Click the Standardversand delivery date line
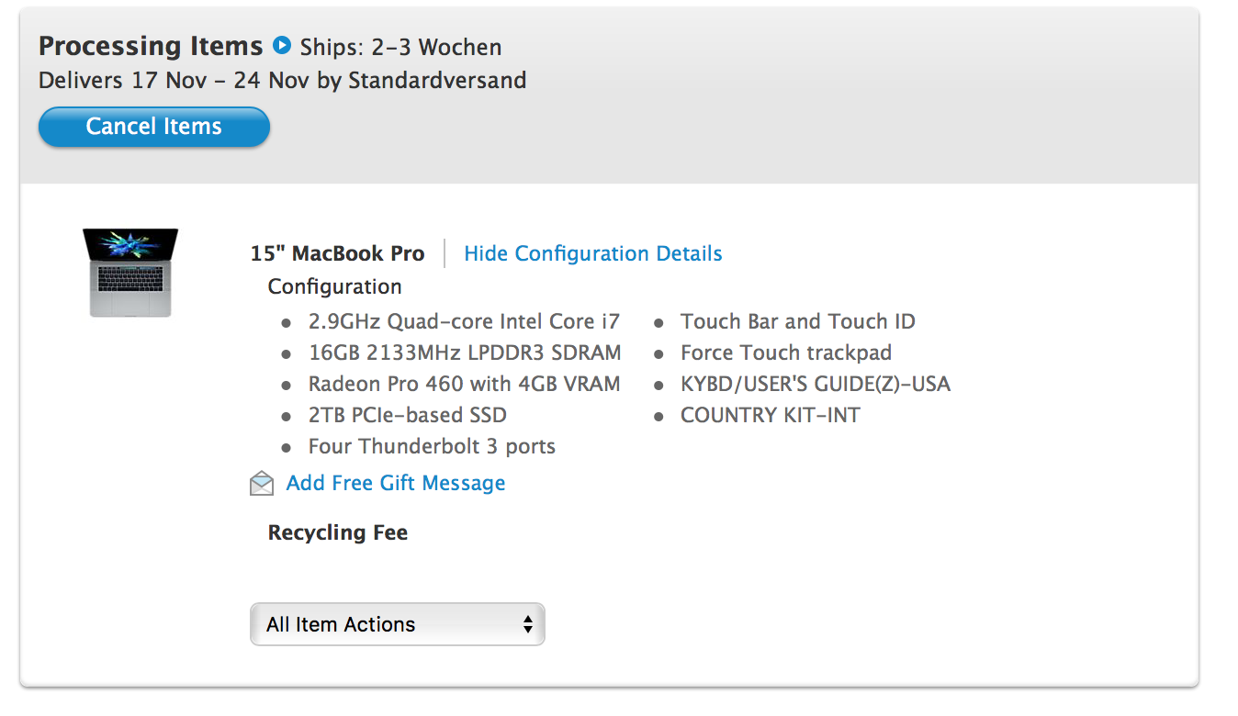The width and height of the screenshot is (1238, 716). pyautogui.click(x=282, y=81)
